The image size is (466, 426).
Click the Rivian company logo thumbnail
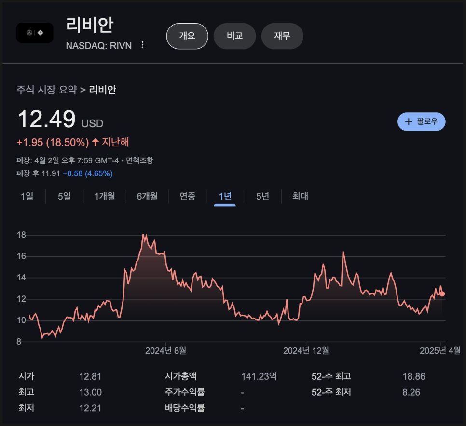[x=35, y=33]
